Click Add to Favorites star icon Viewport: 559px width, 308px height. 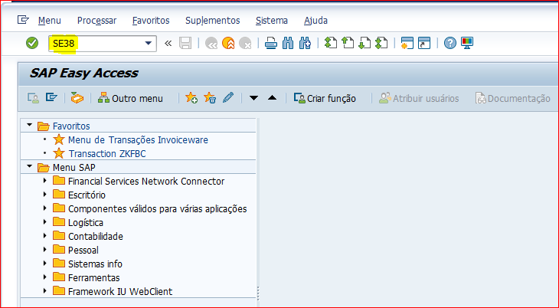click(191, 98)
